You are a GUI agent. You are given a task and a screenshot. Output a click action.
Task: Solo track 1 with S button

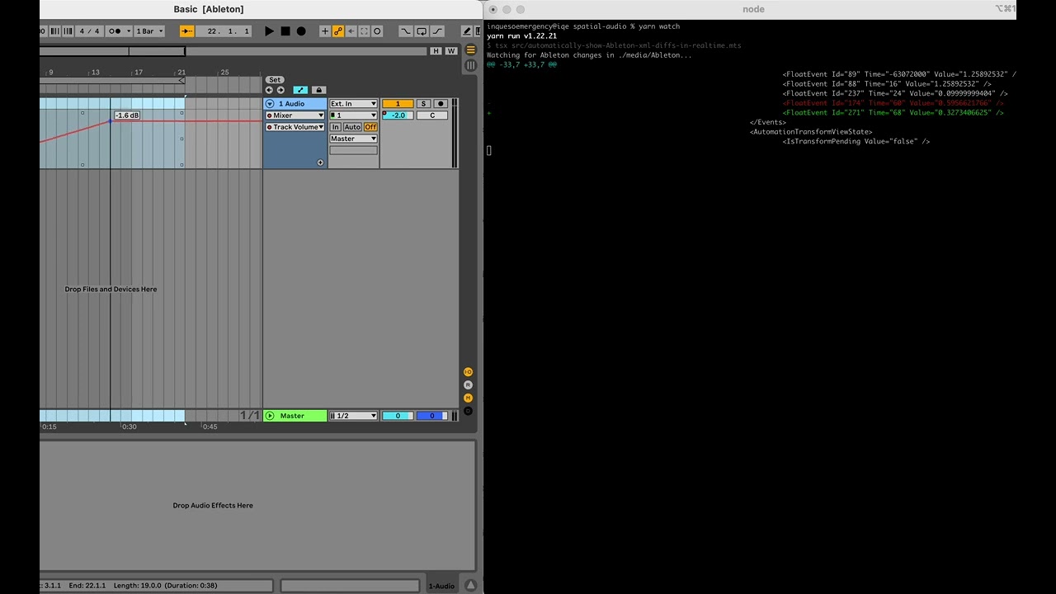[x=423, y=104]
